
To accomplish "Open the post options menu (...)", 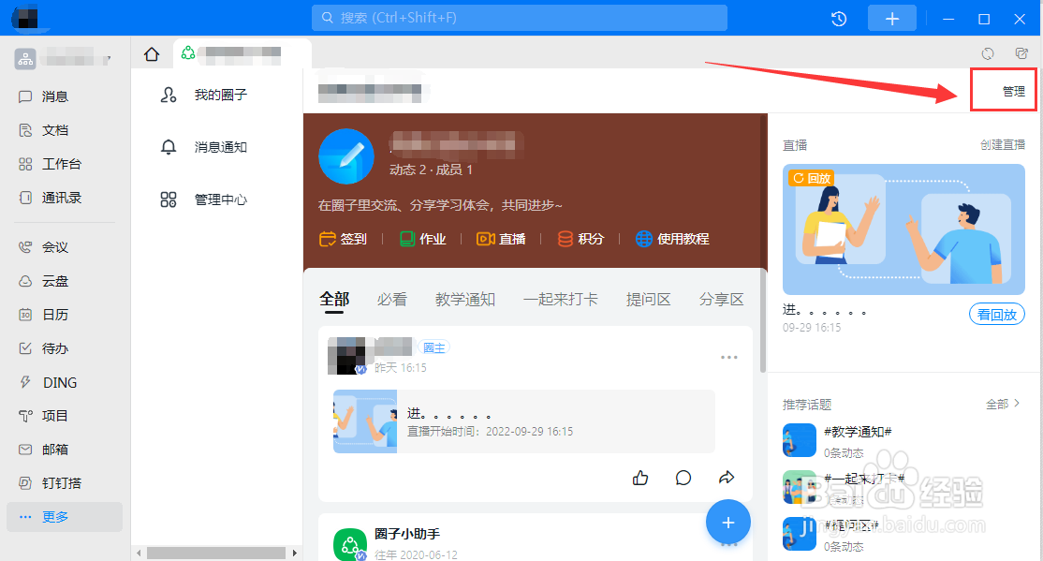I will 730,357.
